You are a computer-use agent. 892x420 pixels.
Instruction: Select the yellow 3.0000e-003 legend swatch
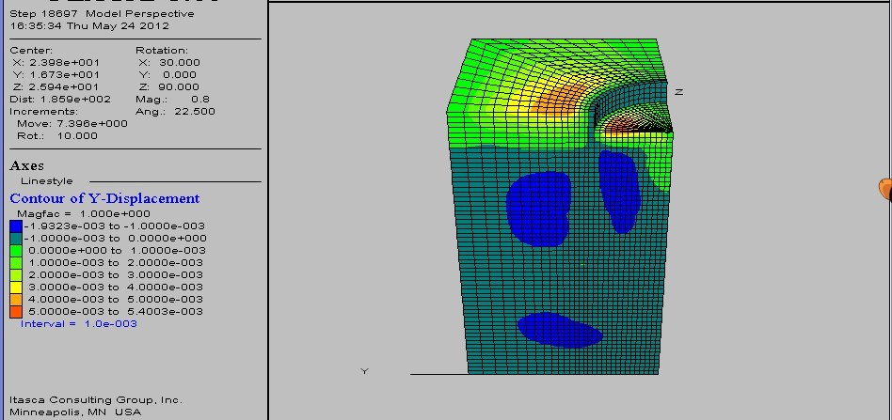point(16,288)
